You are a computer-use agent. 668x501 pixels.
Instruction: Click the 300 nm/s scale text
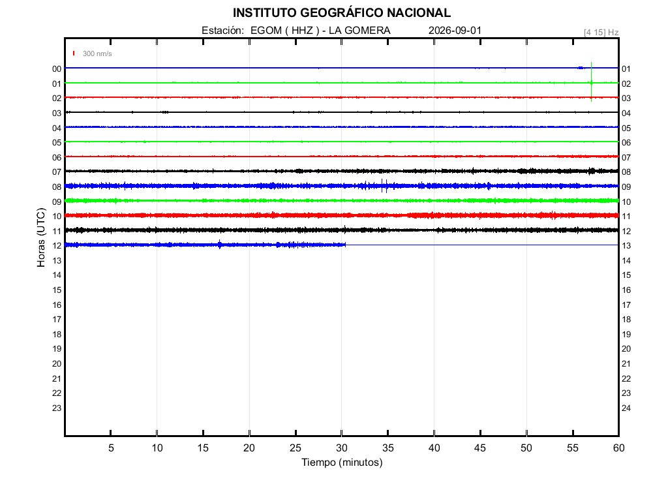click(x=97, y=53)
